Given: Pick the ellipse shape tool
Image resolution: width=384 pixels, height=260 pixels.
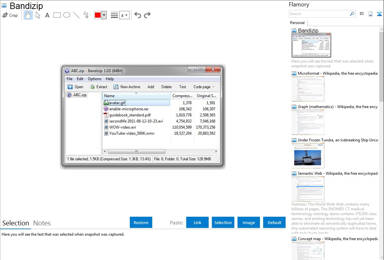Looking at the screenshot, I should (x=67, y=15).
